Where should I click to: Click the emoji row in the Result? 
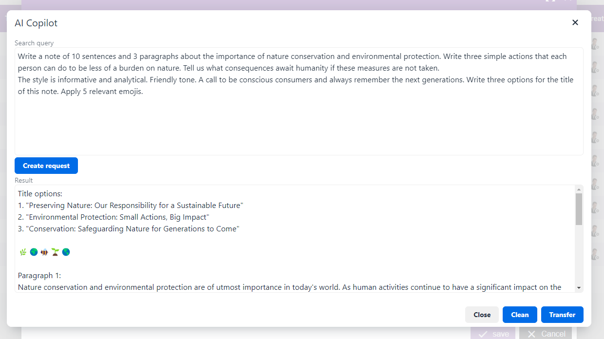click(44, 252)
